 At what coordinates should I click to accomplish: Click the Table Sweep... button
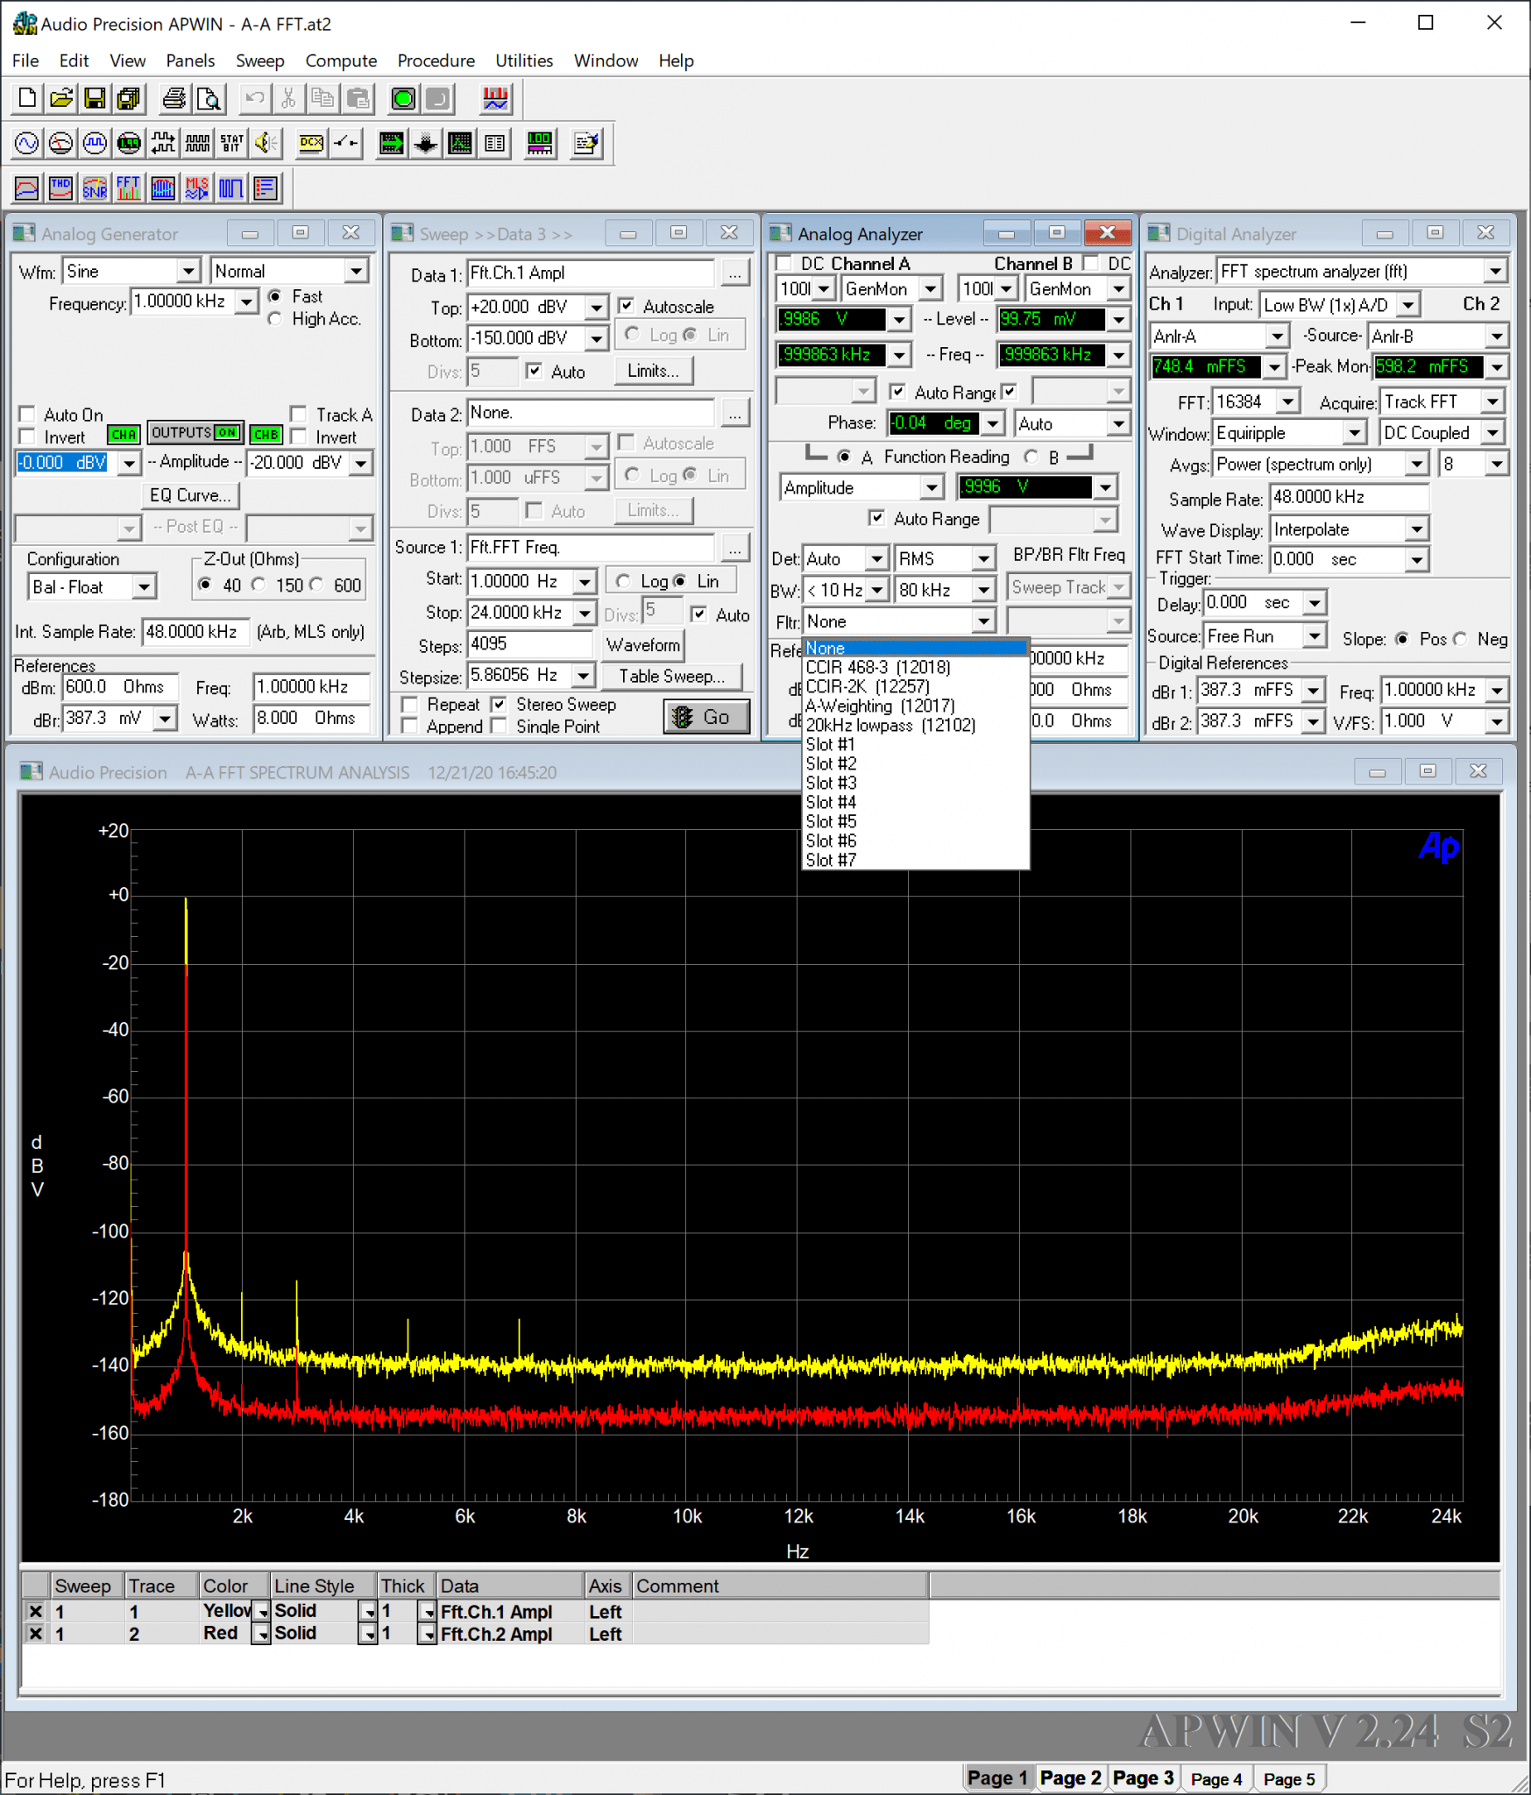672,676
